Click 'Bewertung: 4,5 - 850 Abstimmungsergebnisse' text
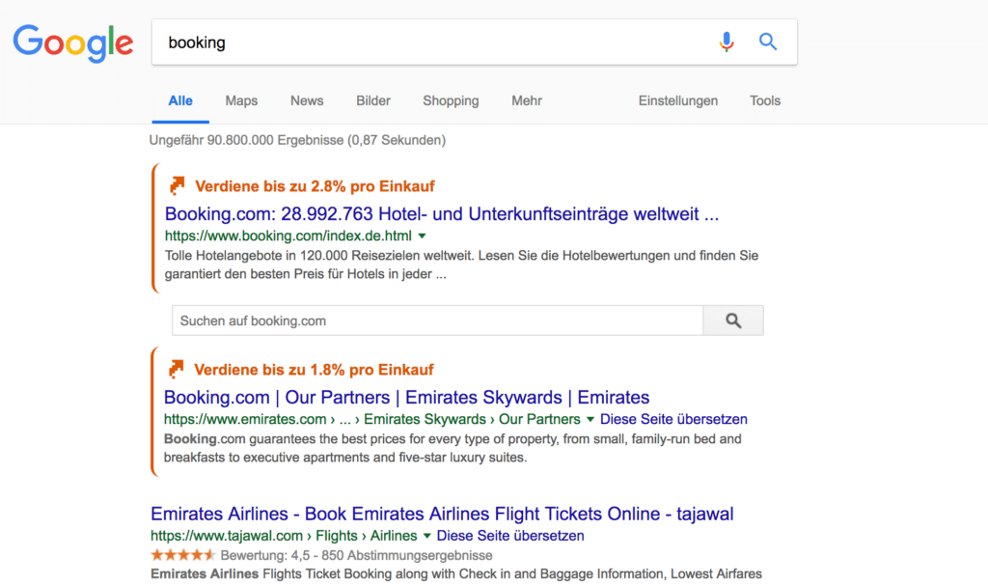 pos(357,556)
